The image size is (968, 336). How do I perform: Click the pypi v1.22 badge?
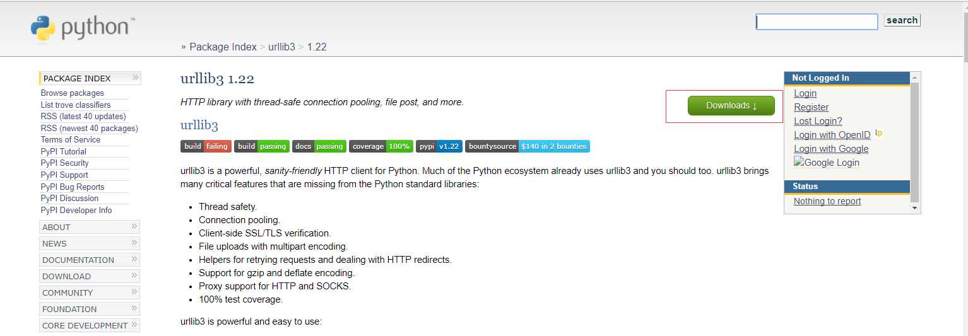pos(439,146)
